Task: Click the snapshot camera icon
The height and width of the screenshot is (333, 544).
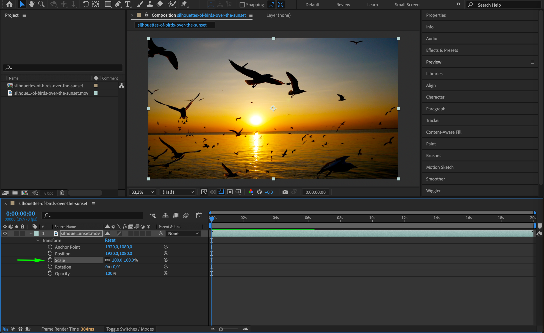Action: [x=285, y=192]
